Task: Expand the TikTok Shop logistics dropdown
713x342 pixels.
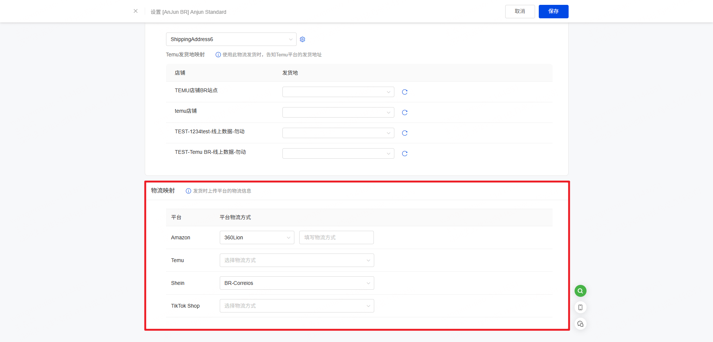Action: click(x=297, y=306)
